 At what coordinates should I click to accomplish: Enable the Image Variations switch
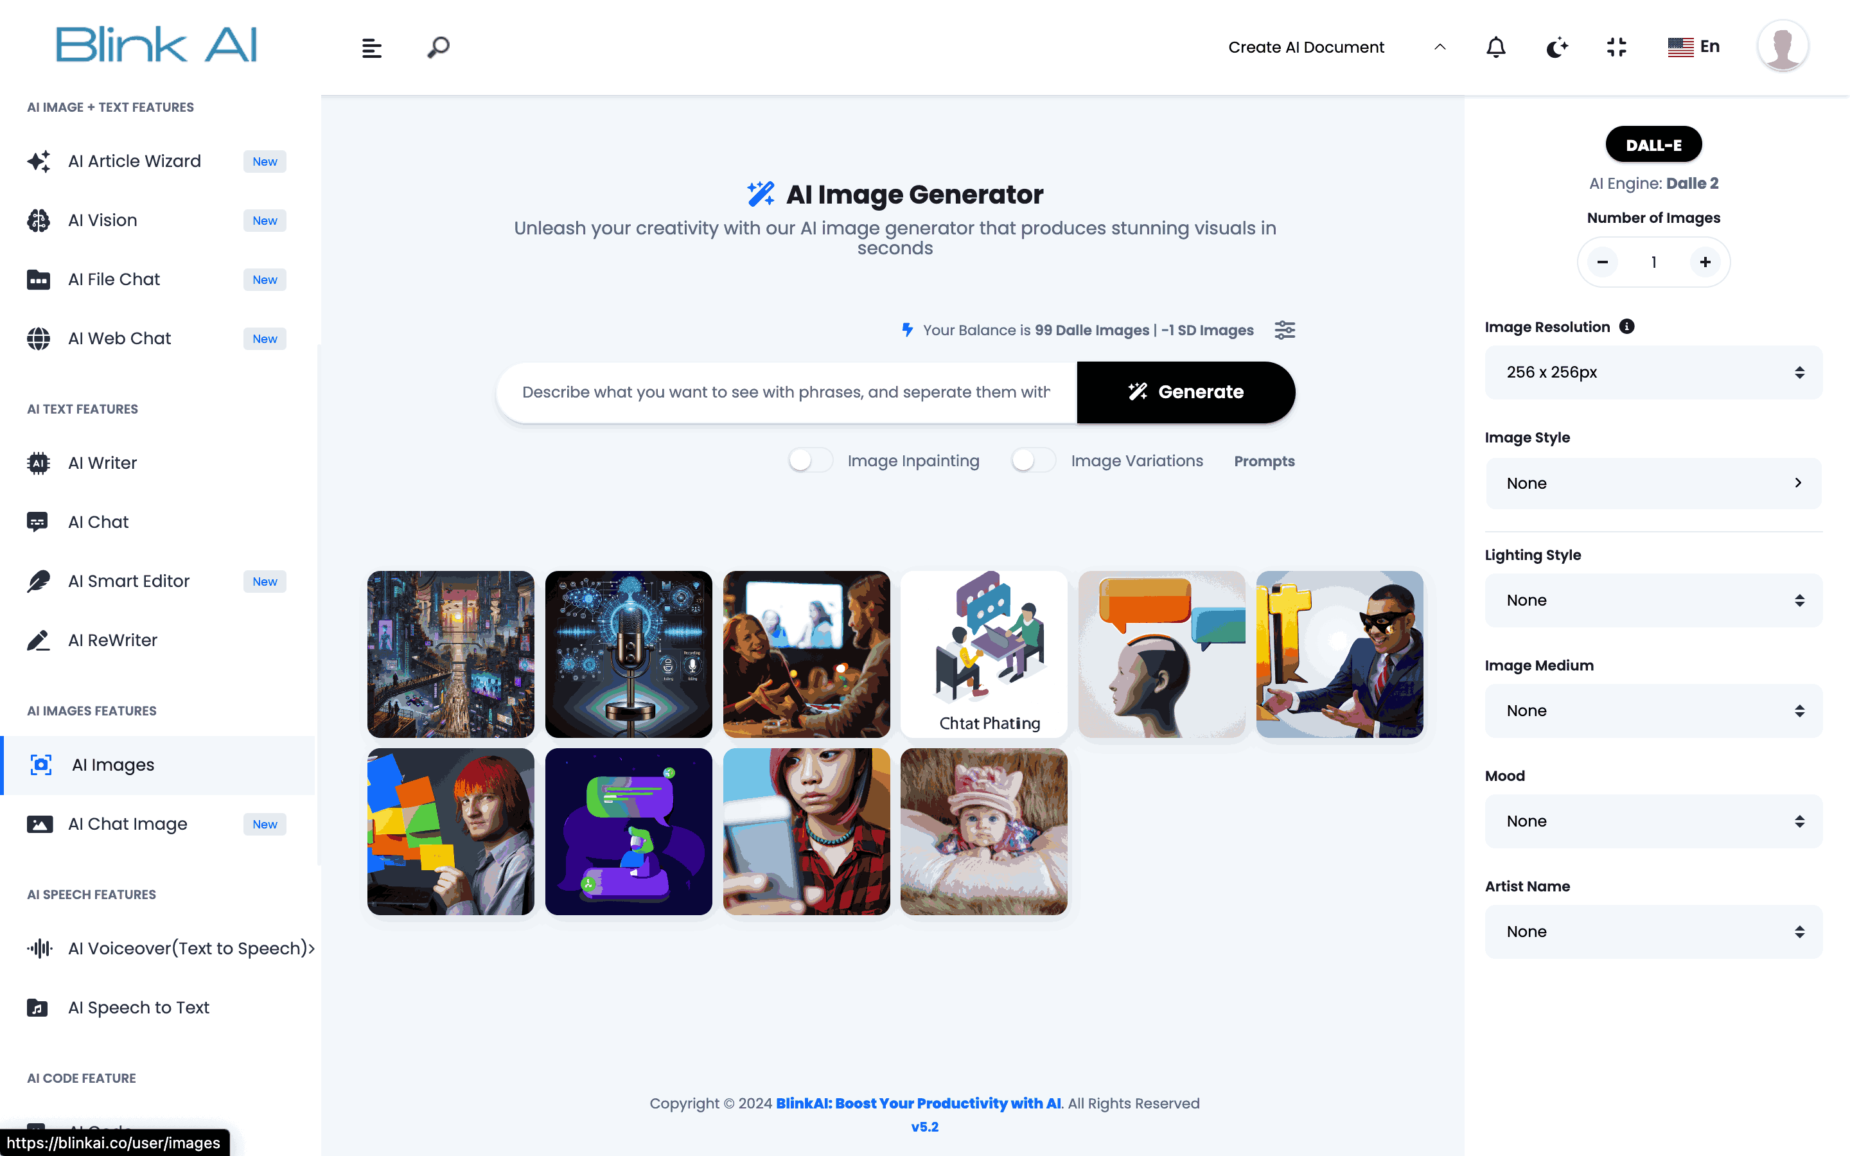tap(1034, 460)
